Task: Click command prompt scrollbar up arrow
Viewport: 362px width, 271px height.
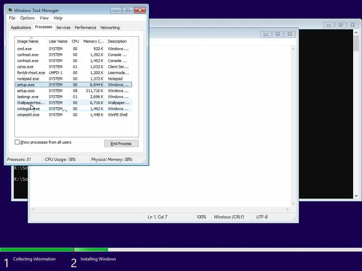Action: pyautogui.click(x=356, y=33)
